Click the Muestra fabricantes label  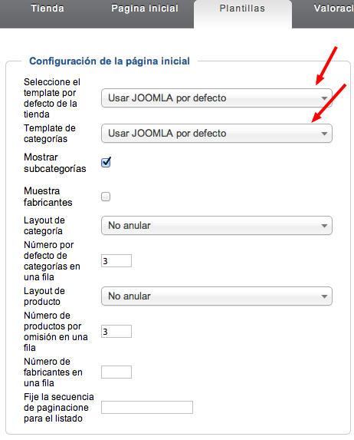click(48, 197)
